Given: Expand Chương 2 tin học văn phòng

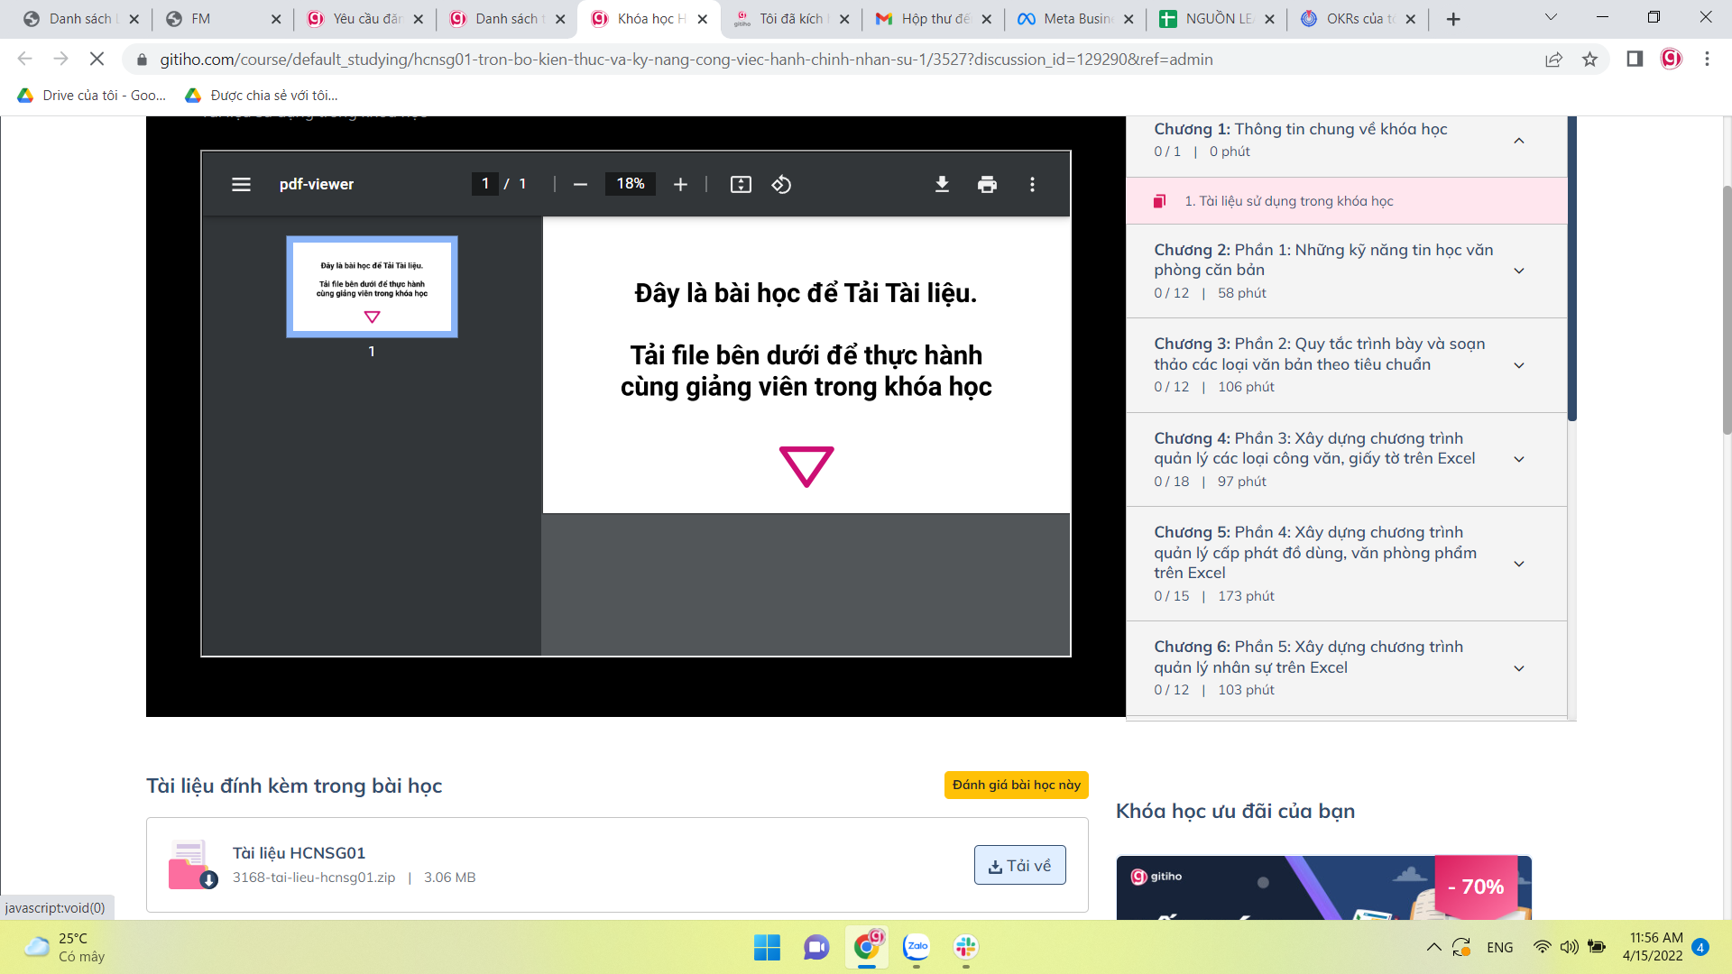Looking at the screenshot, I should coord(1519,271).
